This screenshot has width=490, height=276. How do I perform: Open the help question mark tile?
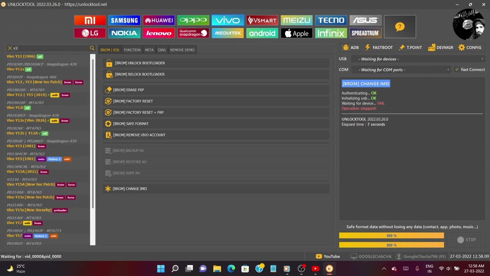tap(400, 26)
